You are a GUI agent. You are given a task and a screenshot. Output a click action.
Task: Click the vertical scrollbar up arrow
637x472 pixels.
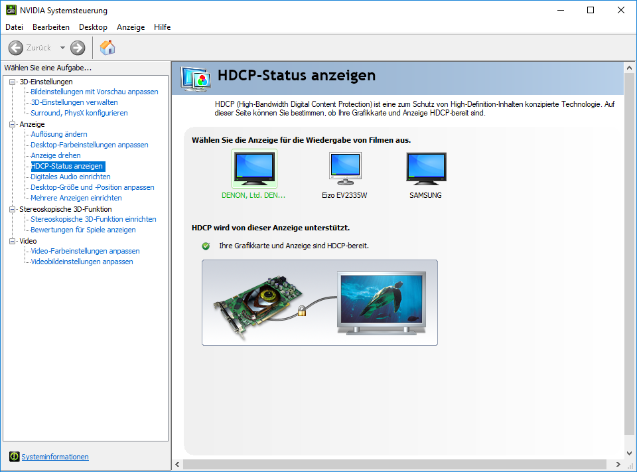[629, 68]
